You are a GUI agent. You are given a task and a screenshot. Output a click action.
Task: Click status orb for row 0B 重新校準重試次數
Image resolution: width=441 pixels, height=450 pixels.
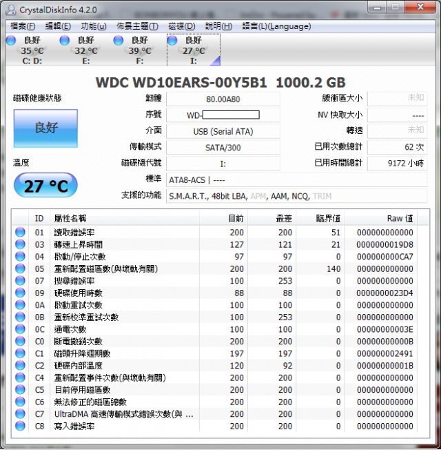point(20,317)
